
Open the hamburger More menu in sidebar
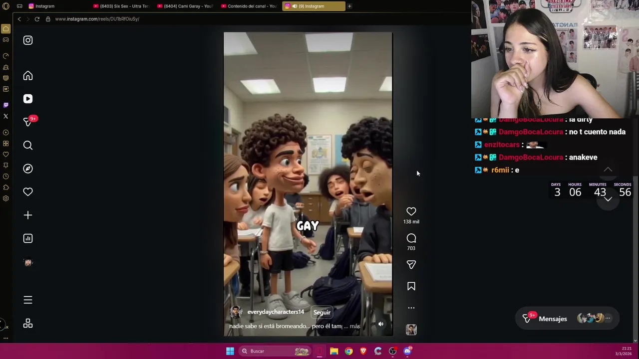(28, 300)
